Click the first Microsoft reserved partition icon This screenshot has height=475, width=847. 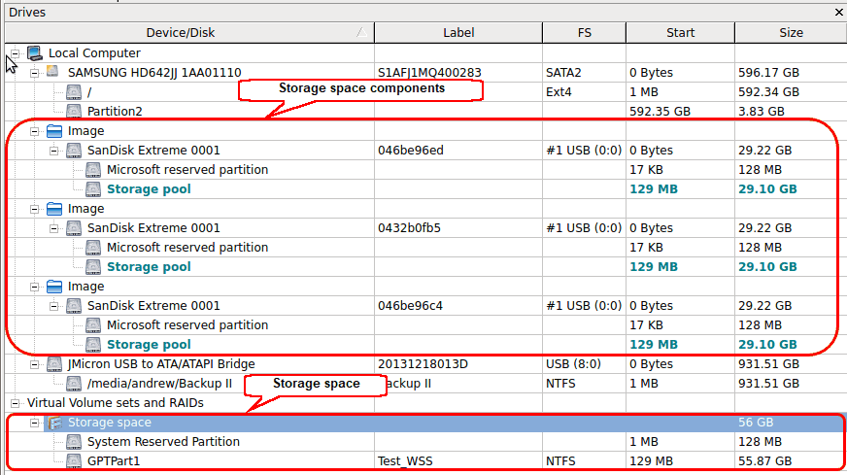93,170
